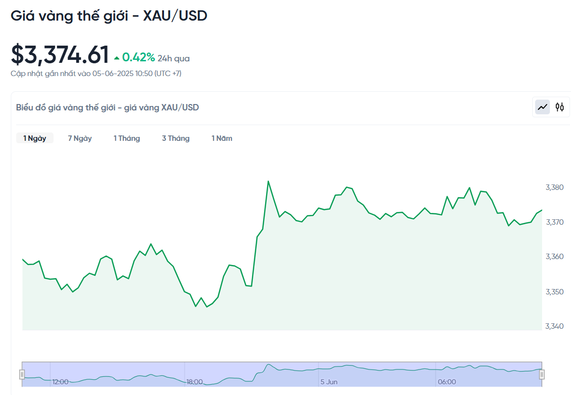The height and width of the screenshot is (395, 571).
Task: Jump to the 5 Jun navigator marker
Action: click(329, 382)
